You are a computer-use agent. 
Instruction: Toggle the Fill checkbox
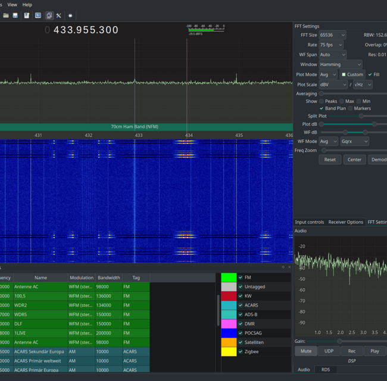click(x=370, y=74)
